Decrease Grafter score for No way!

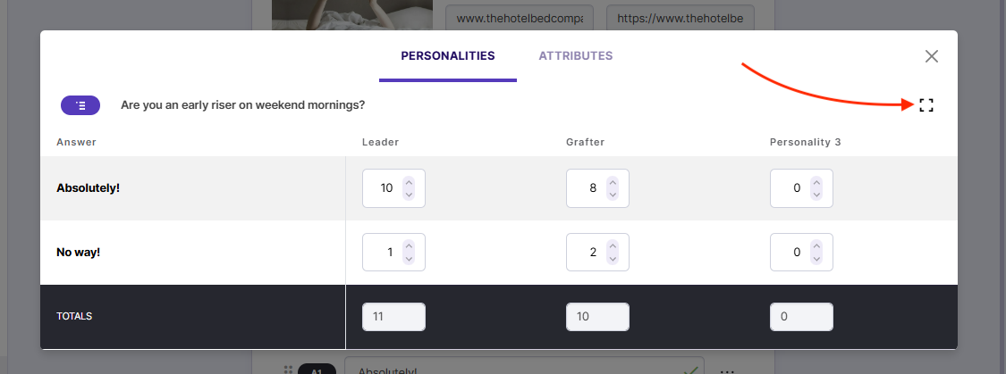[613, 258]
